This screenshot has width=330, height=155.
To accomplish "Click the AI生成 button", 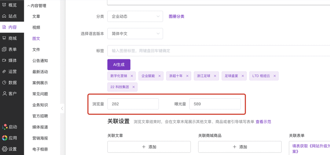I will [x=119, y=65].
